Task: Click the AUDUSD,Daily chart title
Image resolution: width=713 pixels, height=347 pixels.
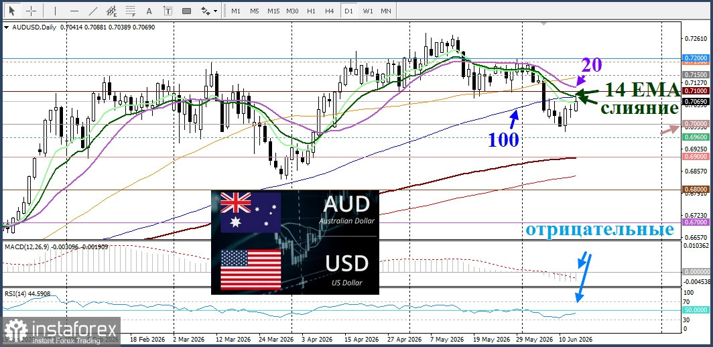Action: tap(33, 27)
